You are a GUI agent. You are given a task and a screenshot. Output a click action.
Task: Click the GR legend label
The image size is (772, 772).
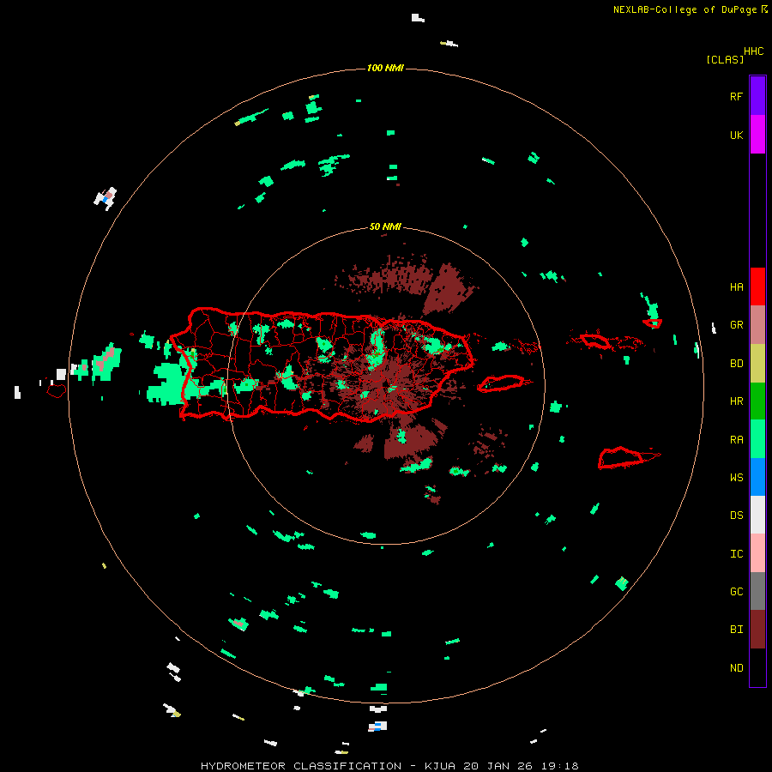pos(736,325)
